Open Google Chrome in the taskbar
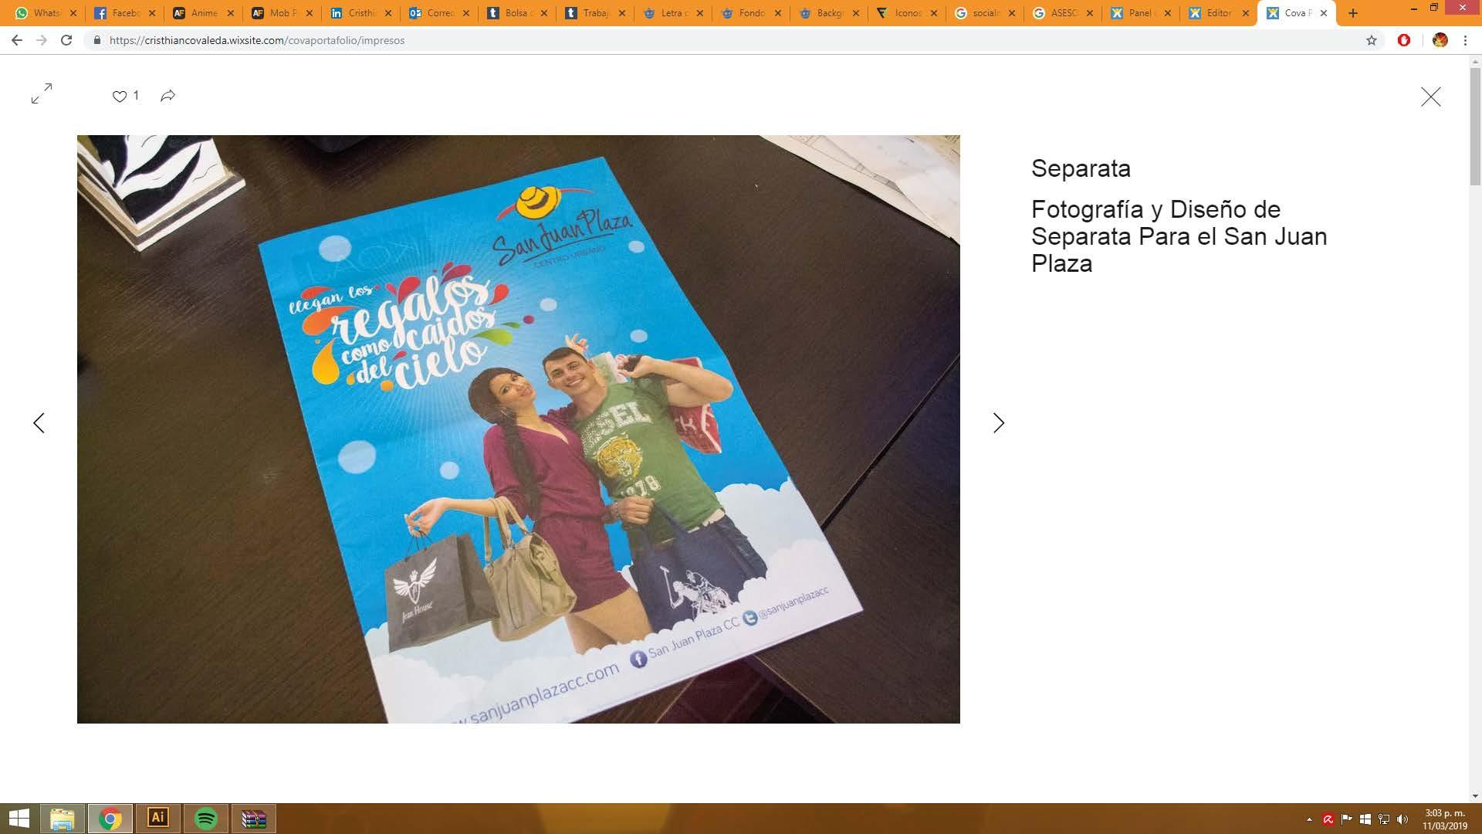This screenshot has height=834, width=1482. click(x=110, y=819)
